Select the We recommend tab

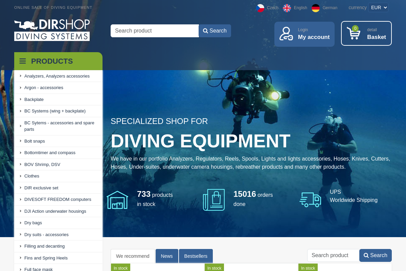[132, 256]
